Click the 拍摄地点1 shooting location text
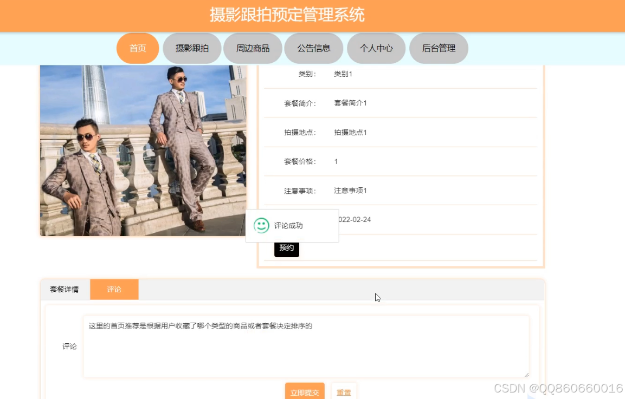Screen dimensions: 625x399 [x=352, y=132]
